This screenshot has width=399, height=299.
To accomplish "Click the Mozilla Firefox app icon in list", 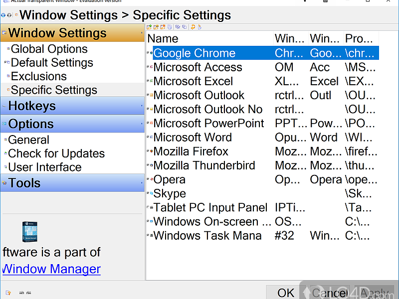I will coord(152,151).
